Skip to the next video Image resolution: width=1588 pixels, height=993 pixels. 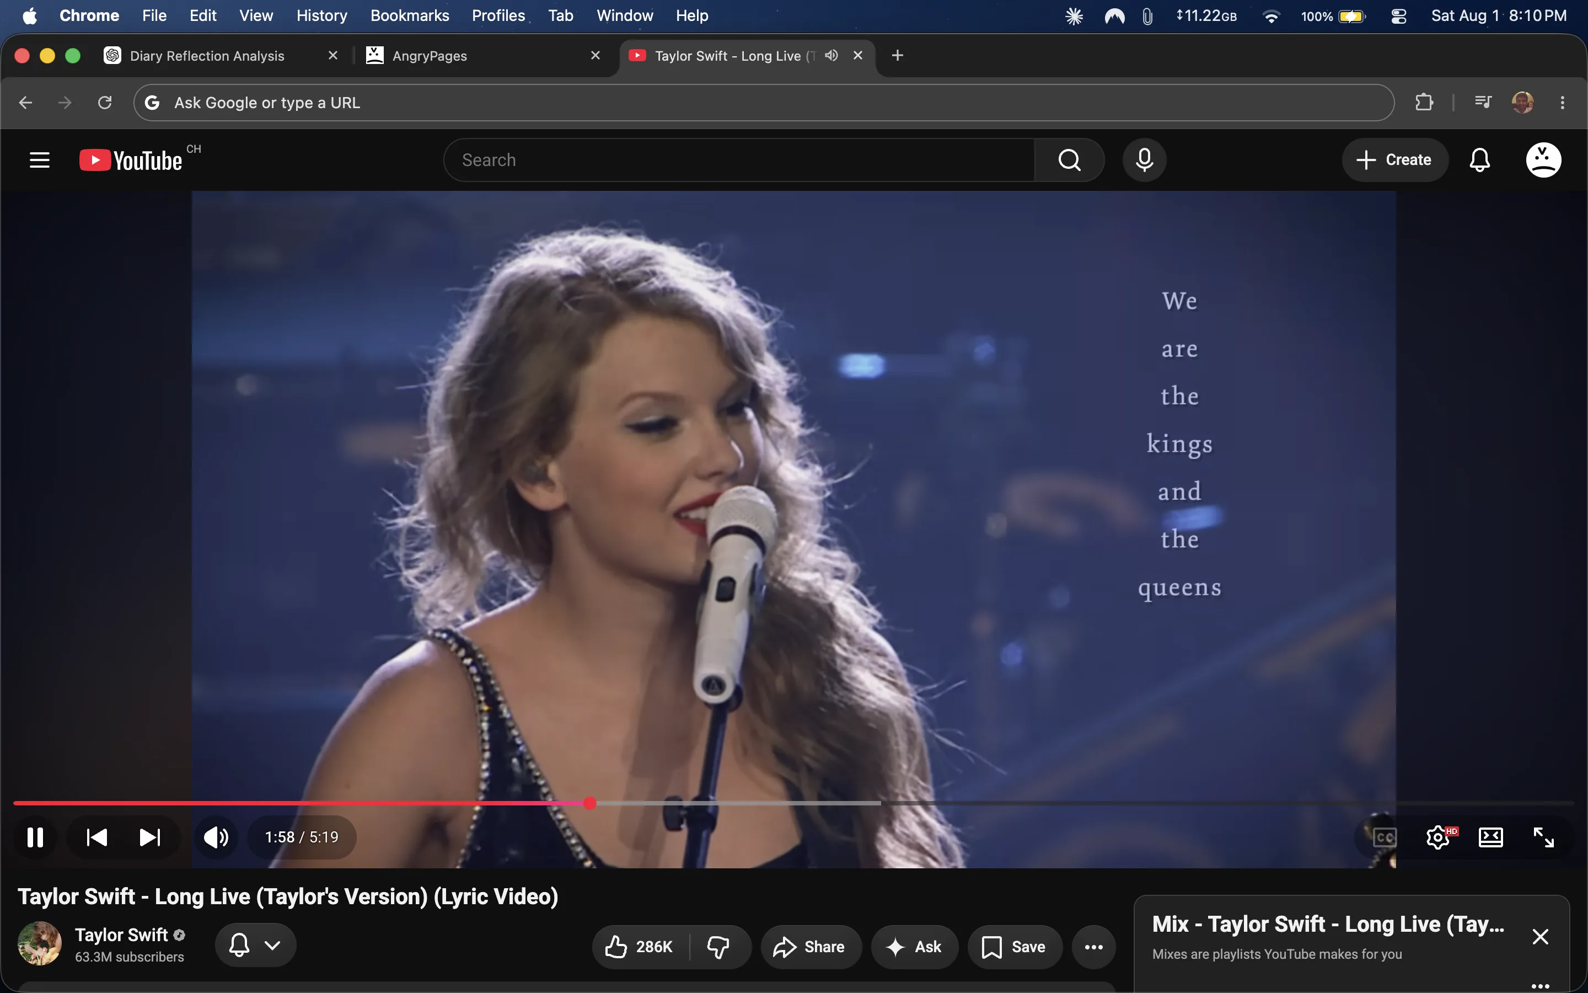(x=149, y=837)
